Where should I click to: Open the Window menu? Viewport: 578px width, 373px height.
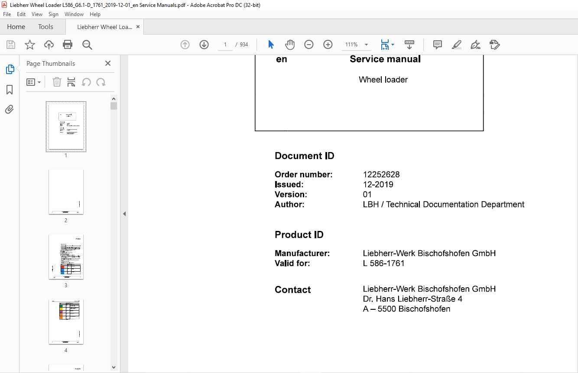pyautogui.click(x=74, y=14)
